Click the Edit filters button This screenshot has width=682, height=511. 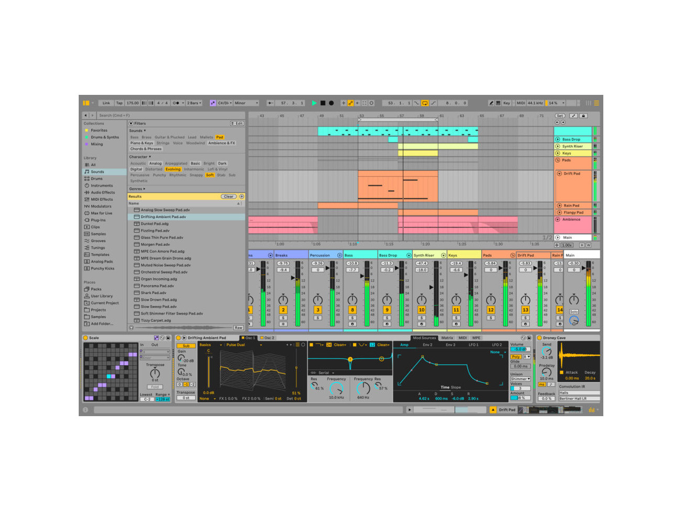pyautogui.click(x=237, y=124)
